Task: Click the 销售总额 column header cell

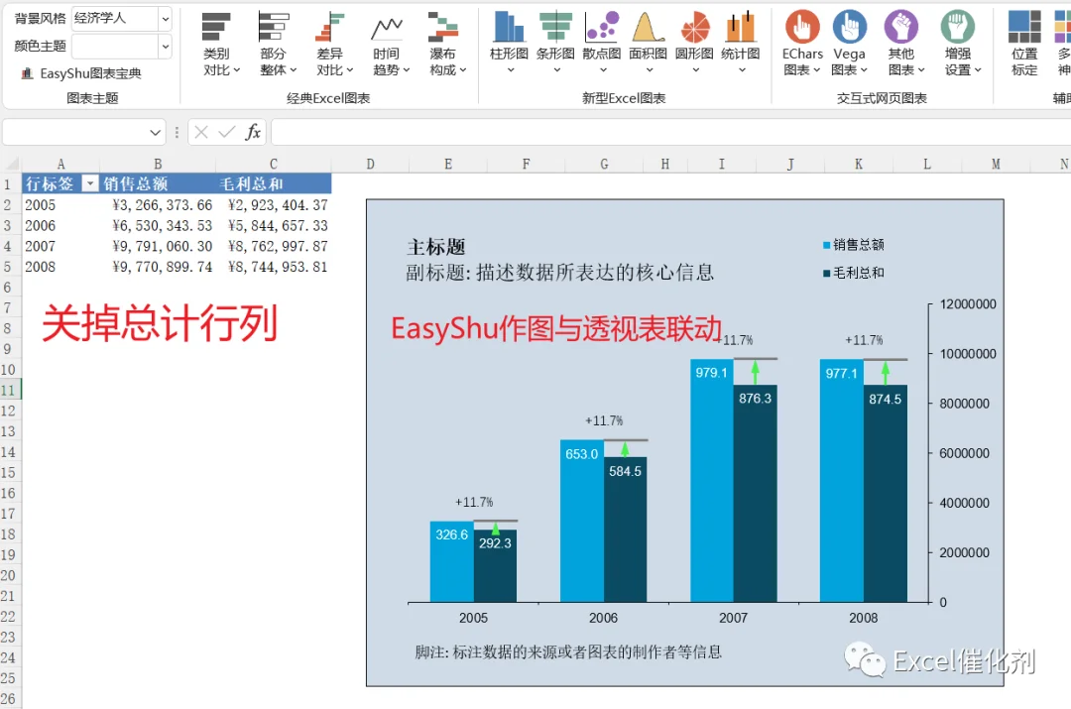Action: (158, 183)
